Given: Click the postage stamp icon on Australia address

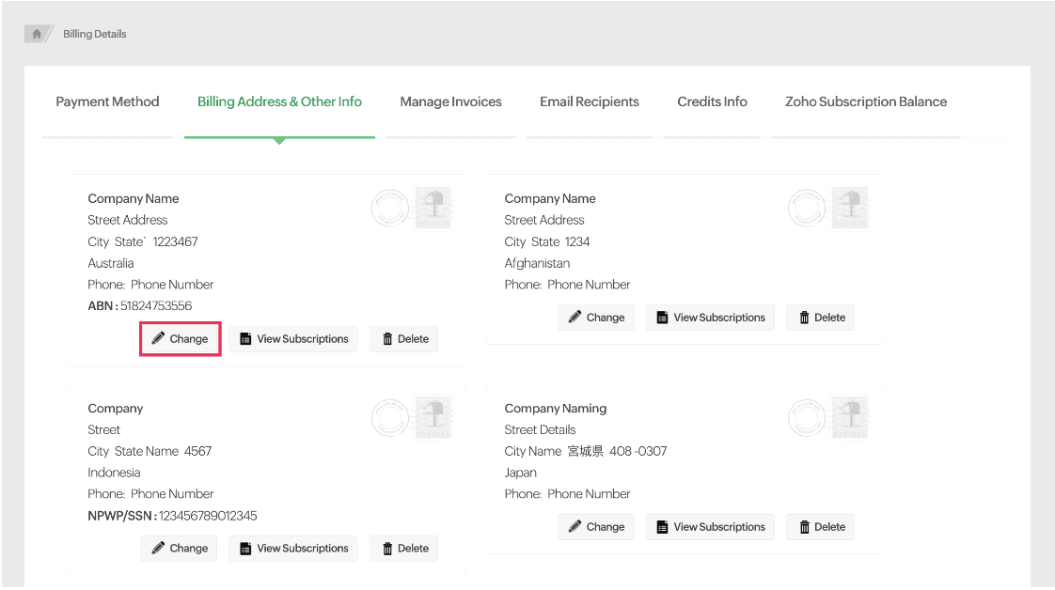Looking at the screenshot, I should (x=433, y=208).
